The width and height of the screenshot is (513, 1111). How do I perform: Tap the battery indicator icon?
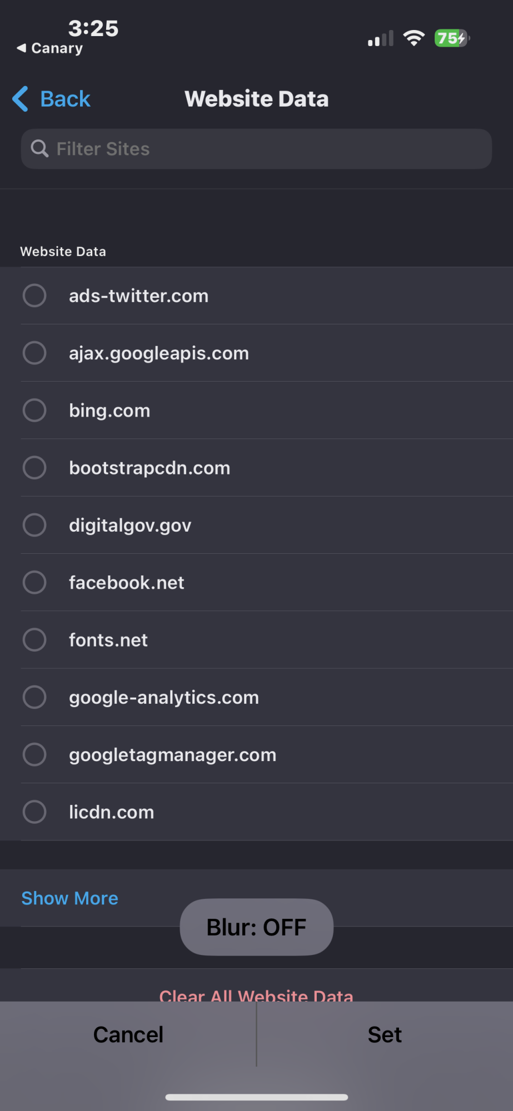[x=452, y=38]
